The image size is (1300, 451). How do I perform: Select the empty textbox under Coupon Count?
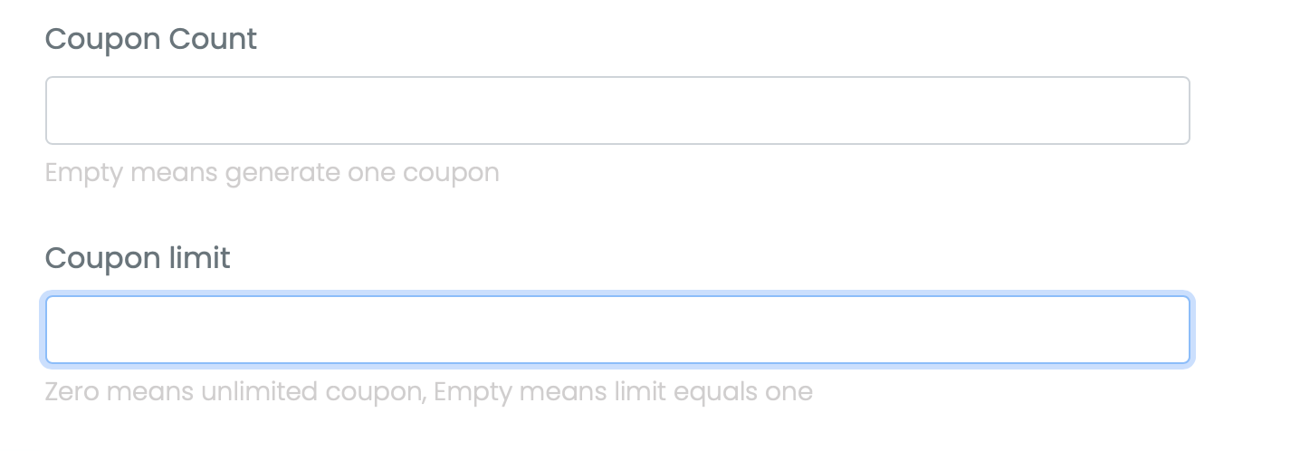click(x=617, y=110)
